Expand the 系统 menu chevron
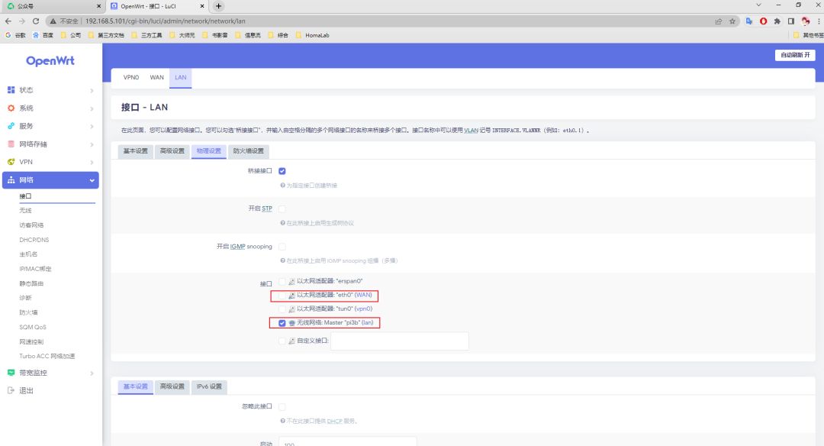This screenshot has height=446, width=824. (92, 108)
